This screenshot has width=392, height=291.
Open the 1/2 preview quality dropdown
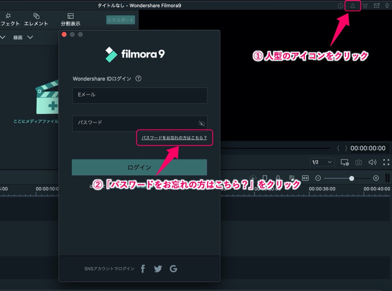[x=322, y=162]
